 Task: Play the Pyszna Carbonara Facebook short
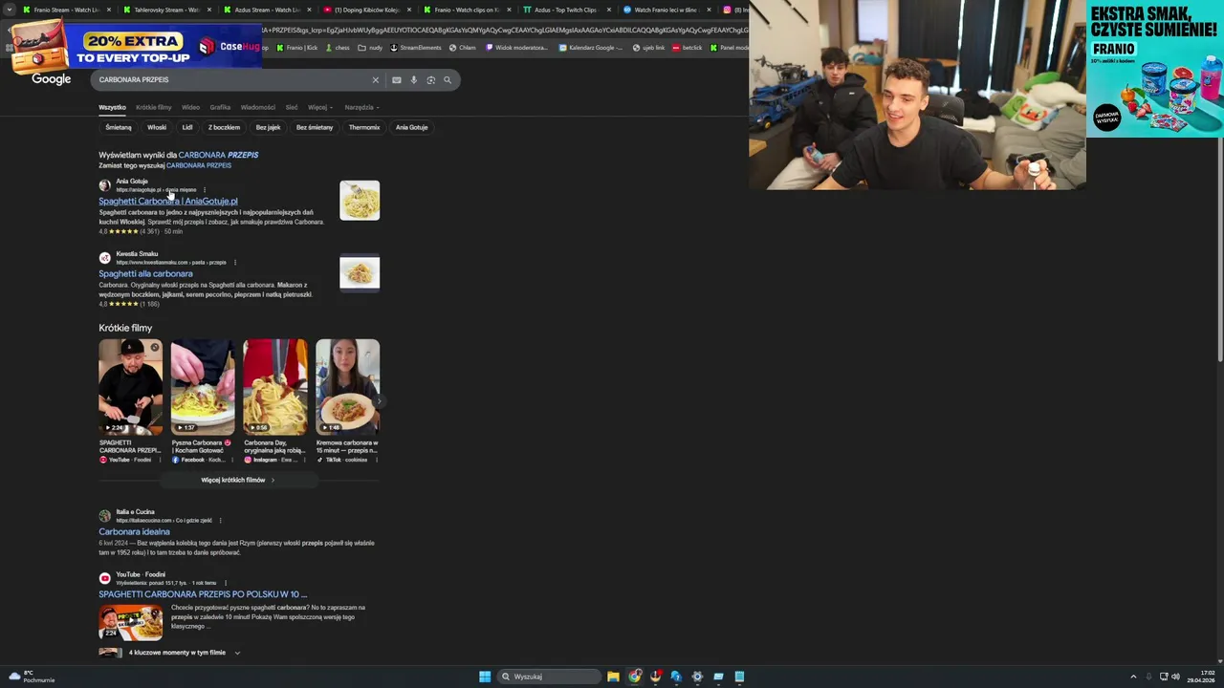point(203,387)
